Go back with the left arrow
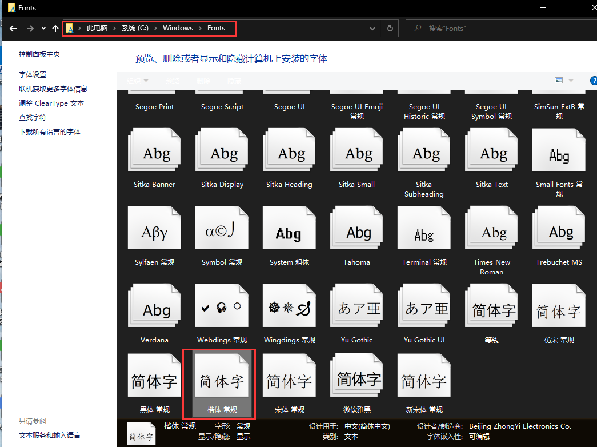597x447 pixels. coord(13,28)
